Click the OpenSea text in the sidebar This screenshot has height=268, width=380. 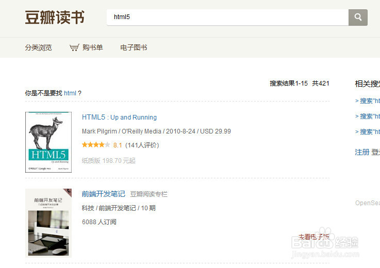368,203
